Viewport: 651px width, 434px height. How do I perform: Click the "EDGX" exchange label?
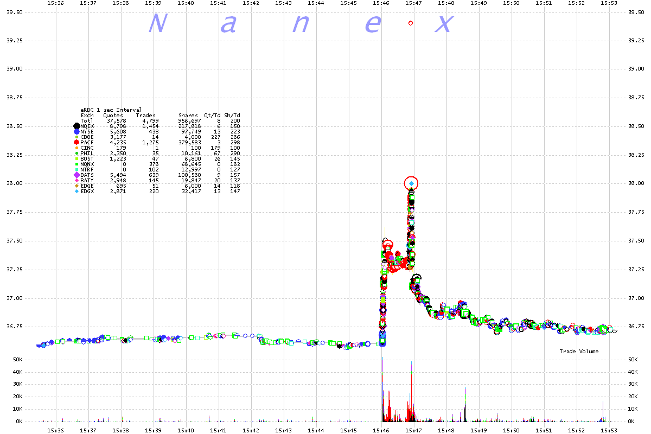87,191
